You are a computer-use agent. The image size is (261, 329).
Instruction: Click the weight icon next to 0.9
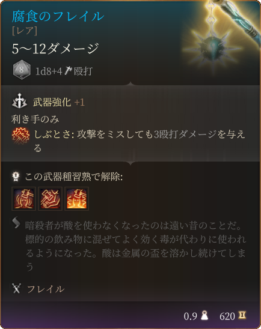(204, 315)
